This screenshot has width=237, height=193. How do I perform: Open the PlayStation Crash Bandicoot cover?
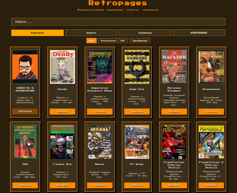tap(174, 142)
